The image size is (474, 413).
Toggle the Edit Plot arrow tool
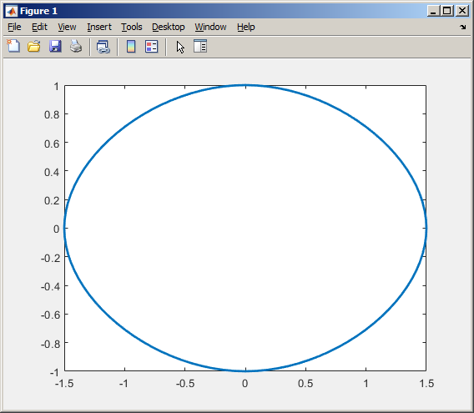coord(180,48)
